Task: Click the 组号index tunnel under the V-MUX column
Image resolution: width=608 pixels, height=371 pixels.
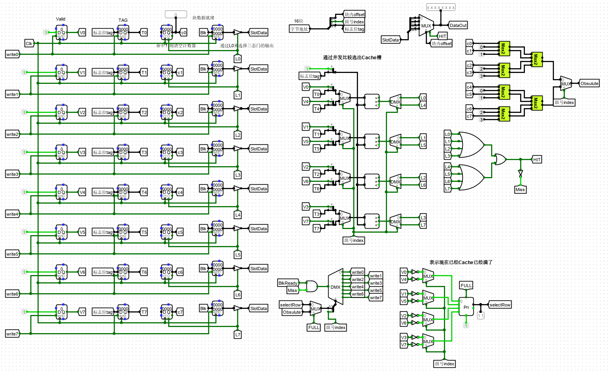Action: 444,364
